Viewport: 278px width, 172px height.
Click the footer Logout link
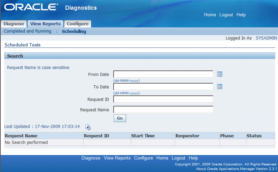(178, 158)
